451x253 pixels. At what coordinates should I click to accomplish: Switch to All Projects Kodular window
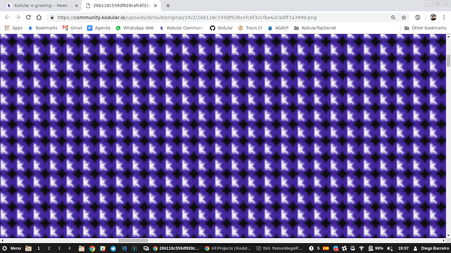pyautogui.click(x=228, y=248)
